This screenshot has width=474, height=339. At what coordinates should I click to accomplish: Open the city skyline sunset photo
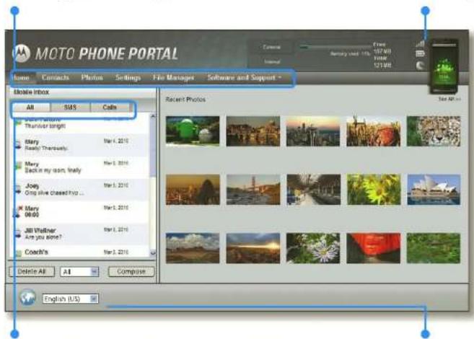(x=313, y=131)
